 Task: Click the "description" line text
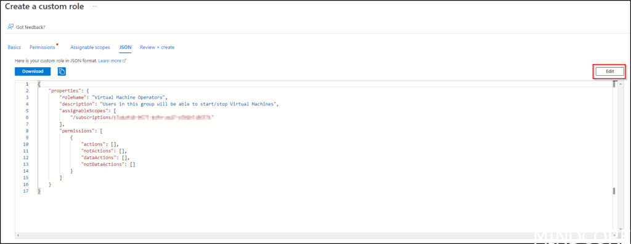[x=169, y=104]
